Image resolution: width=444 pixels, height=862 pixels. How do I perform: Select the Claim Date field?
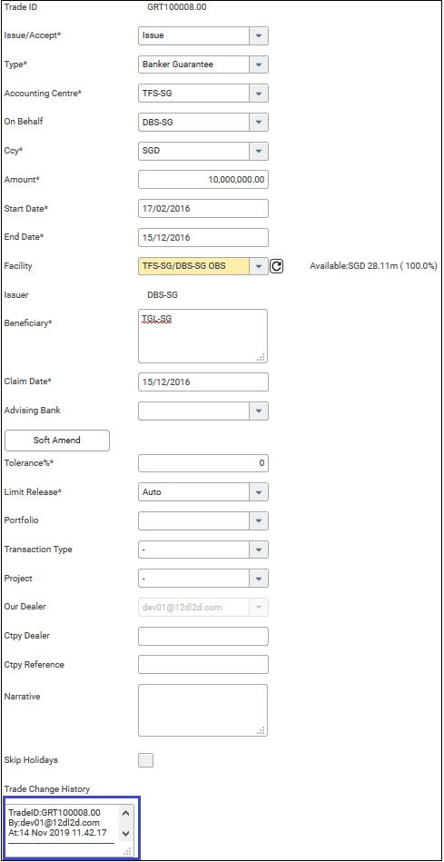203,382
